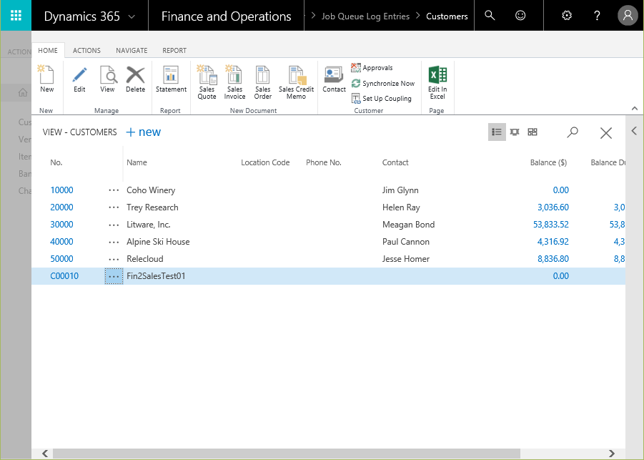Switch to tall tiles view layout
644x460 pixels.
[515, 132]
